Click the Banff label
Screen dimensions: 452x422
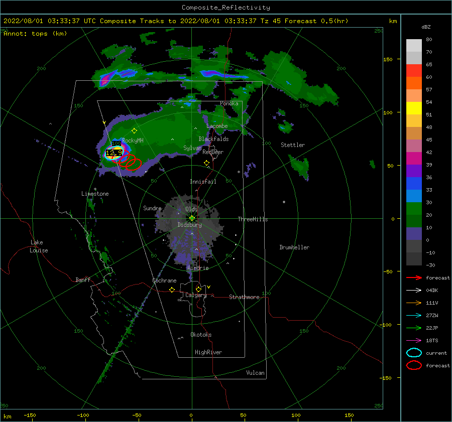click(83, 279)
